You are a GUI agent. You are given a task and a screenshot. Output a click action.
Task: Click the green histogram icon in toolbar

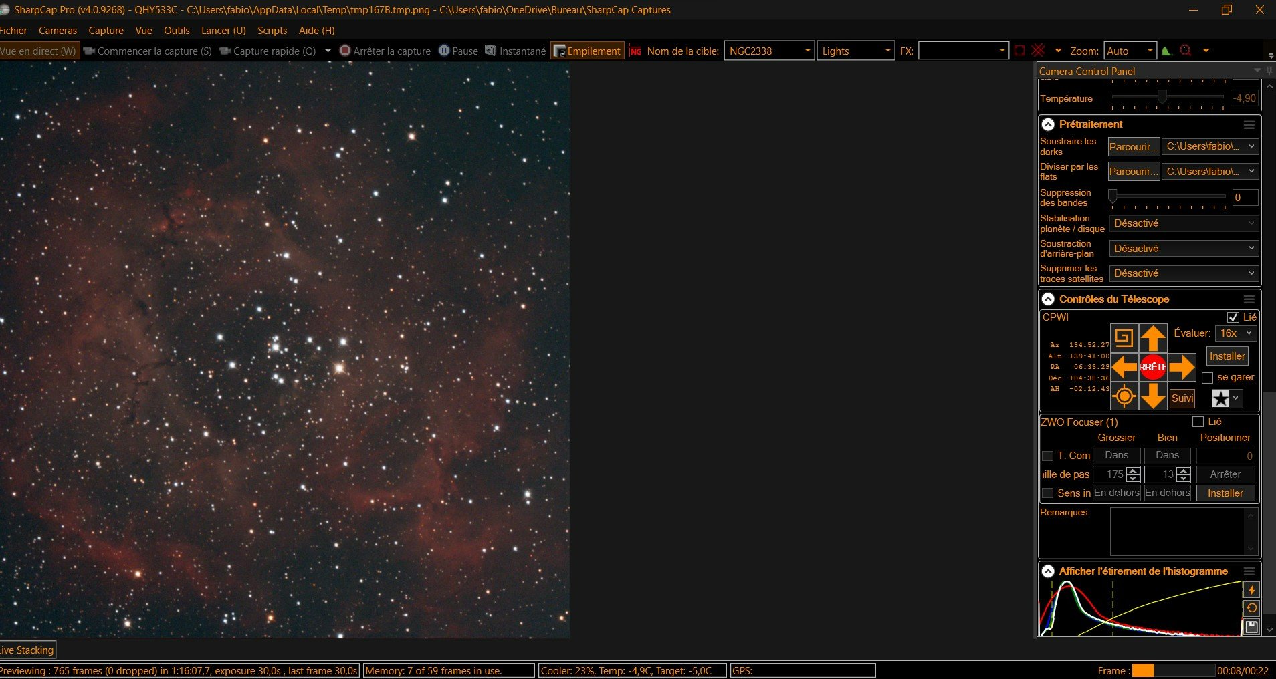[1167, 51]
